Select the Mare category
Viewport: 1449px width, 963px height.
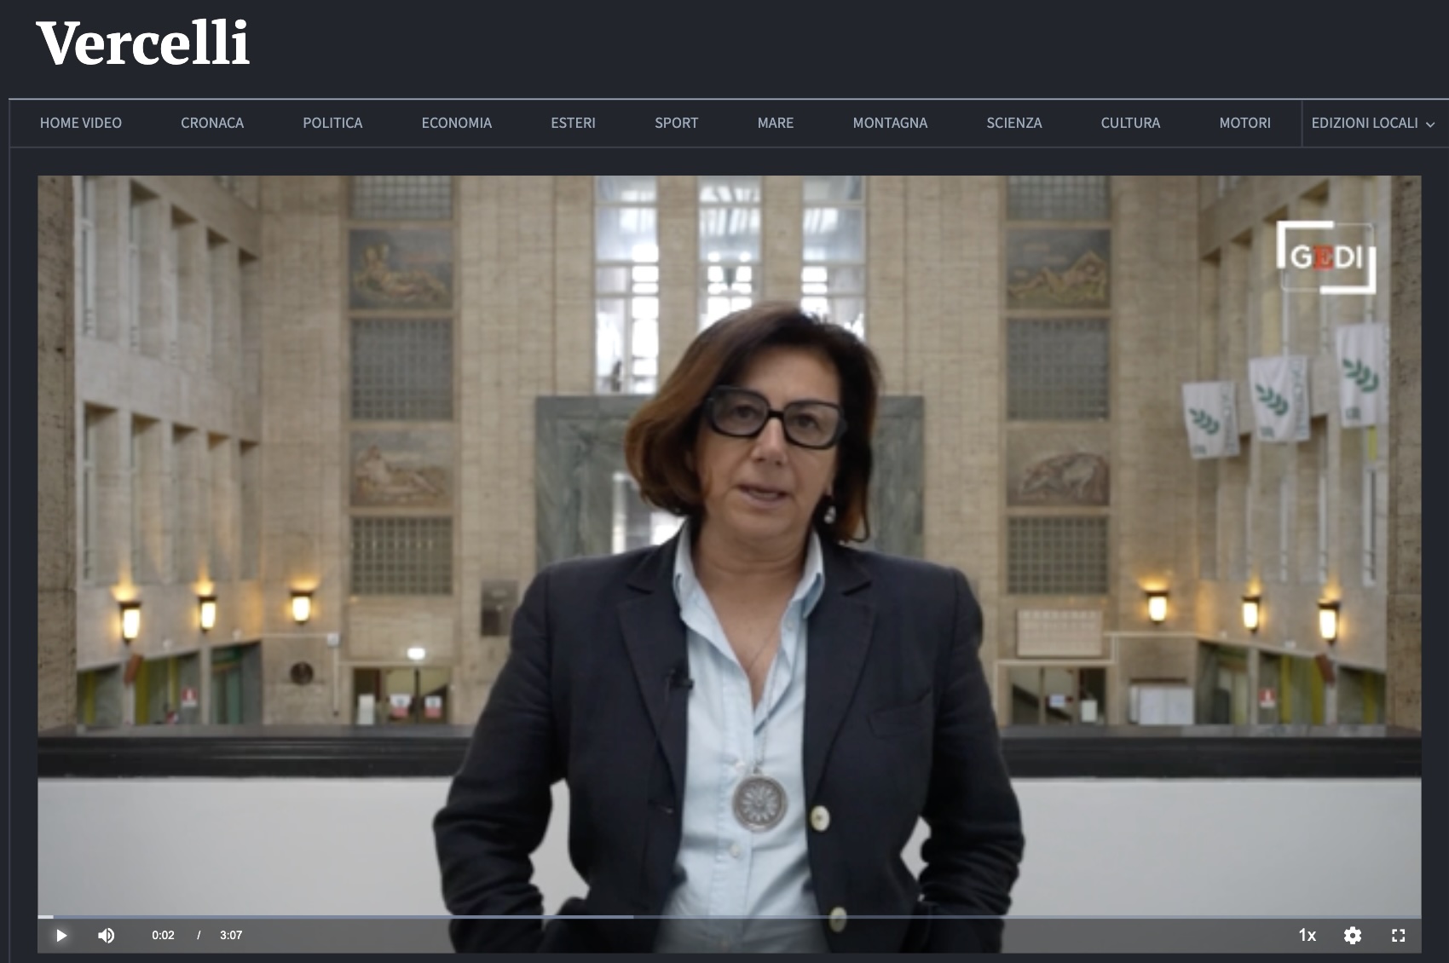[775, 123]
